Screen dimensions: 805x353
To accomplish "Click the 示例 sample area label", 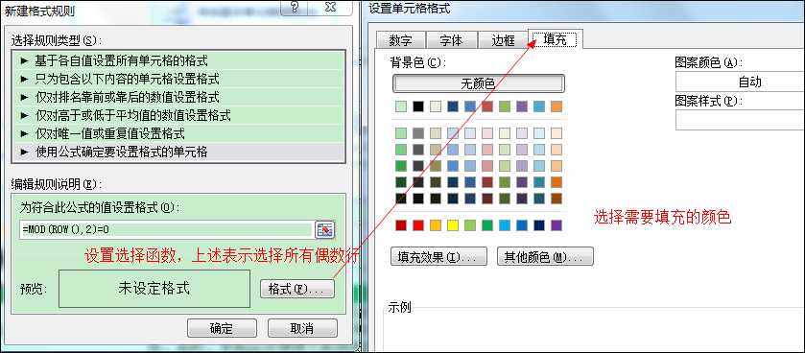I will point(400,307).
